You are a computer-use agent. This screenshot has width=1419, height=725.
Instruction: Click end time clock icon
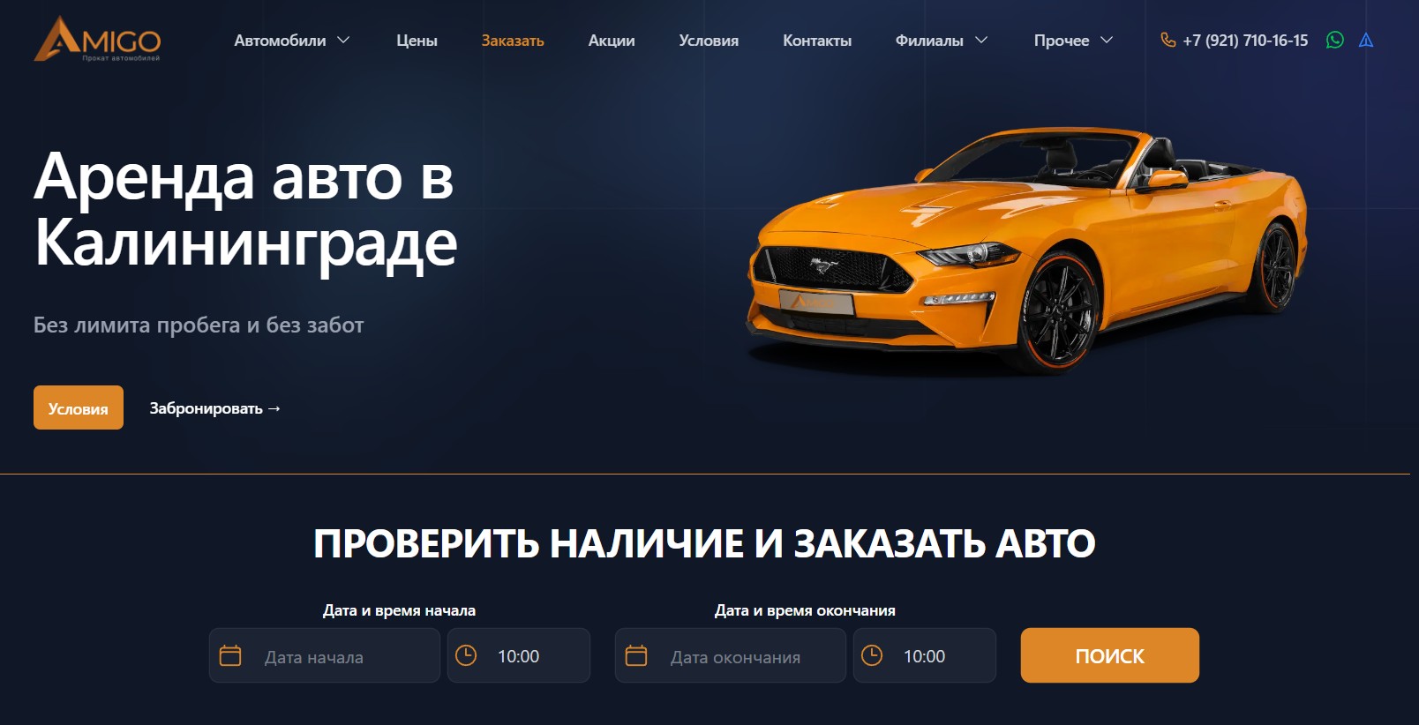point(872,655)
